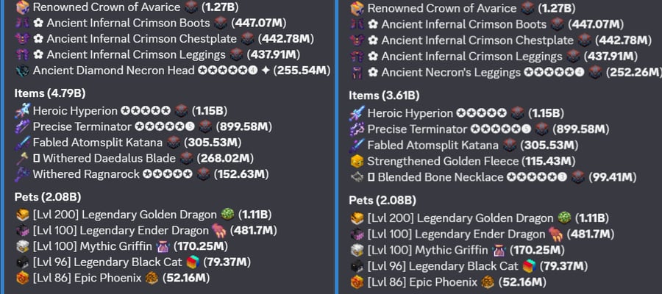Screen dimensions: 662x294
Task: Click the Withered Ragnarock entry text
Action: 86,174
